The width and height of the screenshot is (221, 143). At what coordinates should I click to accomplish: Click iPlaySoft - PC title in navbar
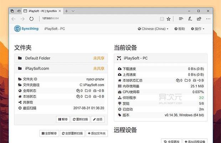point(55,29)
